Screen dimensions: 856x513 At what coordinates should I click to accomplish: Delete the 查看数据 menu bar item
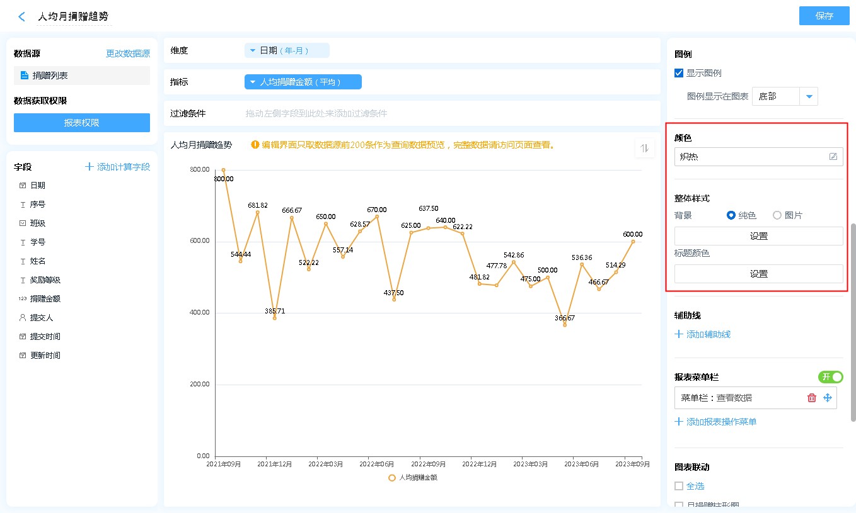(812, 398)
